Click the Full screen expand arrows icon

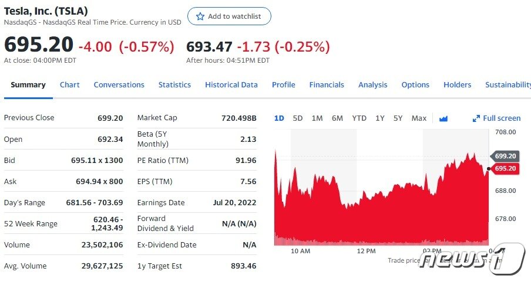pyautogui.click(x=476, y=118)
